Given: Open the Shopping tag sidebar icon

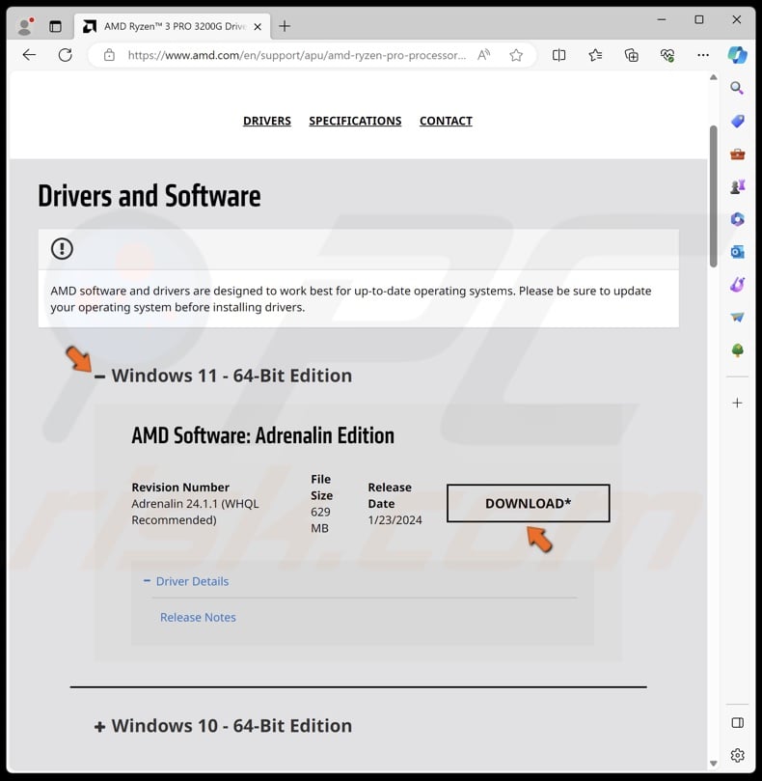Looking at the screenshot, I should [x=738, y=121].
